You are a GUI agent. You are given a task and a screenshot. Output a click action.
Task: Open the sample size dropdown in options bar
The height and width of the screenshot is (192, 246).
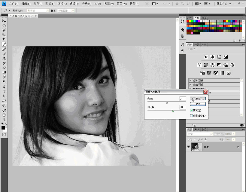pyautogui.click(x=38, y=11)
